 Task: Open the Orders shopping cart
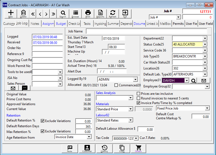click(x=138, y=148)
